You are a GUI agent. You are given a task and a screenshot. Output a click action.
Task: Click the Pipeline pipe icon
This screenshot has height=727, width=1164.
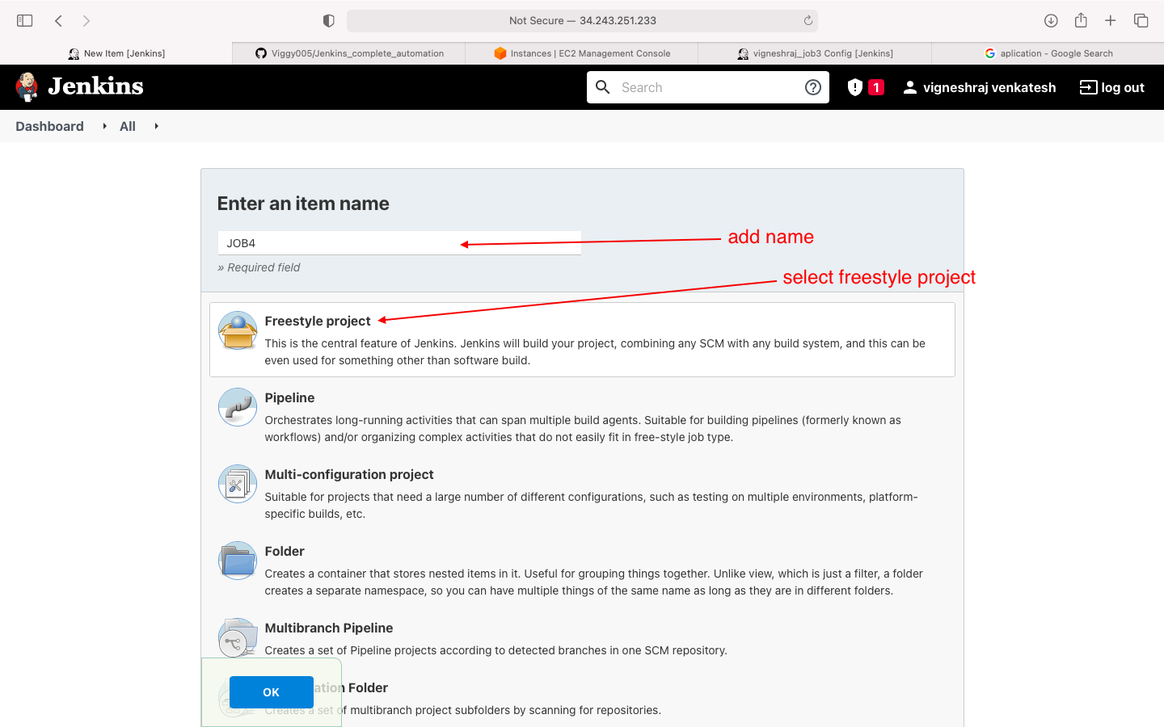pyautogui.click(x=238, y=407)
